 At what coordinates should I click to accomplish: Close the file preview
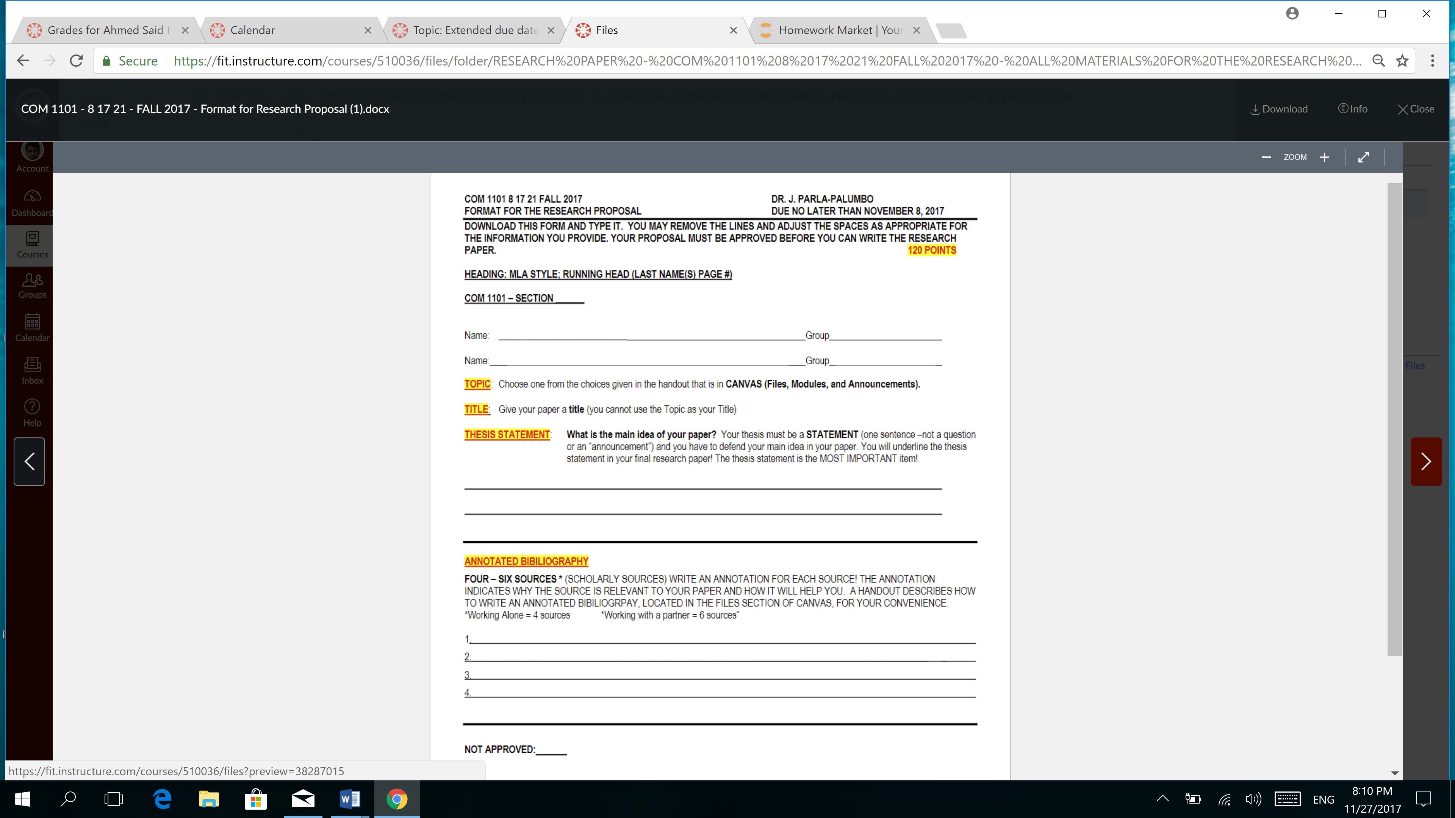click(x=1416, y=109)
